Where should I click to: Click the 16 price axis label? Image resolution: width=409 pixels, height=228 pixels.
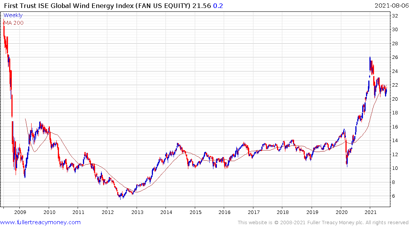[x=395, y=127]
